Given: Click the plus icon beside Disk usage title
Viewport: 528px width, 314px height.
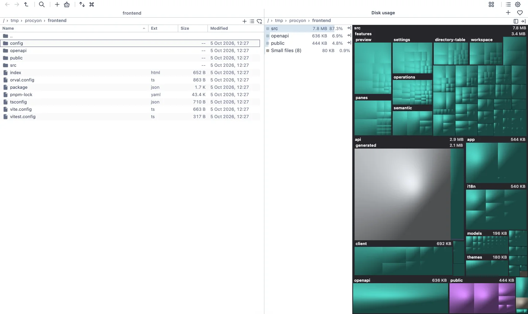Looking at the screenshot, I should point(508,12).
